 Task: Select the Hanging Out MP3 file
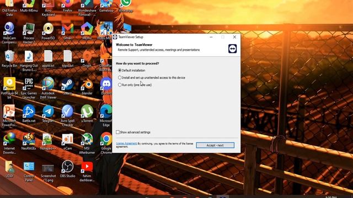click(29, 61)
